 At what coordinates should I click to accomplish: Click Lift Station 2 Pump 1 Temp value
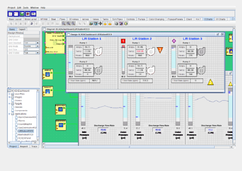(140, 51)
